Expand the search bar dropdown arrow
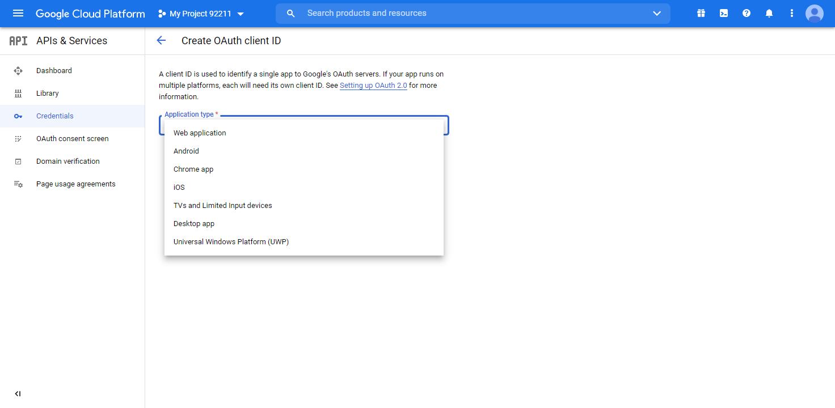The height and width of the screenshot is (408, 835). coord(657,14)
